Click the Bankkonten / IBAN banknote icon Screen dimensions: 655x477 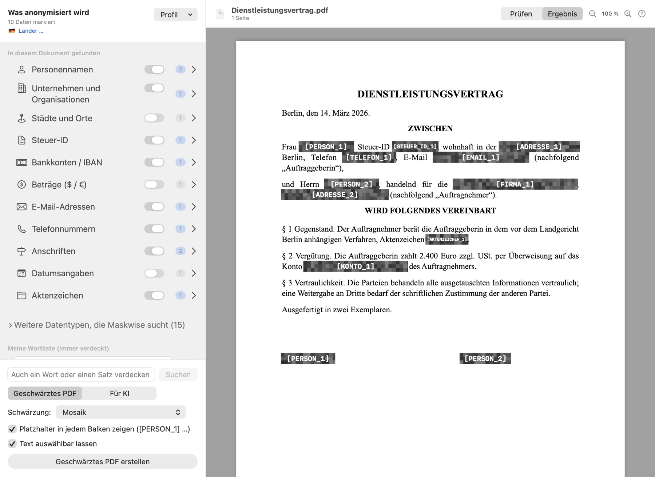[x=21, y=163]
